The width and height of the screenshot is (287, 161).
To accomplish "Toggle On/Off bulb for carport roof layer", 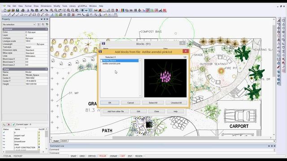I will pos(39,136).
